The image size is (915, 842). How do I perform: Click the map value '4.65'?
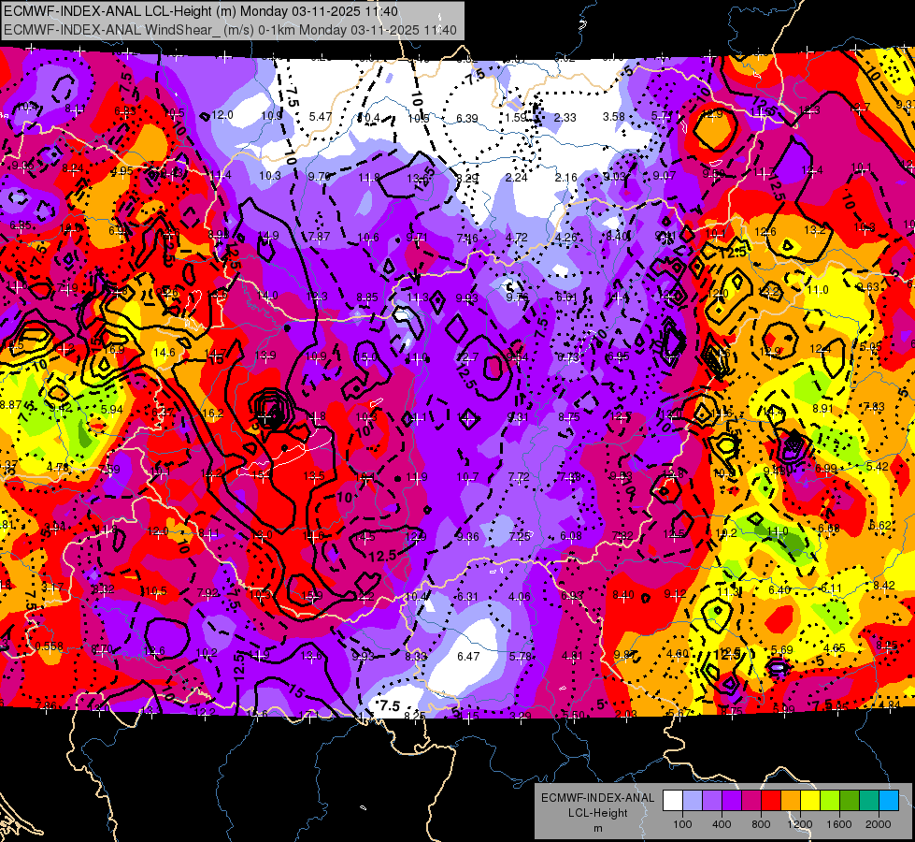[835, 647]
